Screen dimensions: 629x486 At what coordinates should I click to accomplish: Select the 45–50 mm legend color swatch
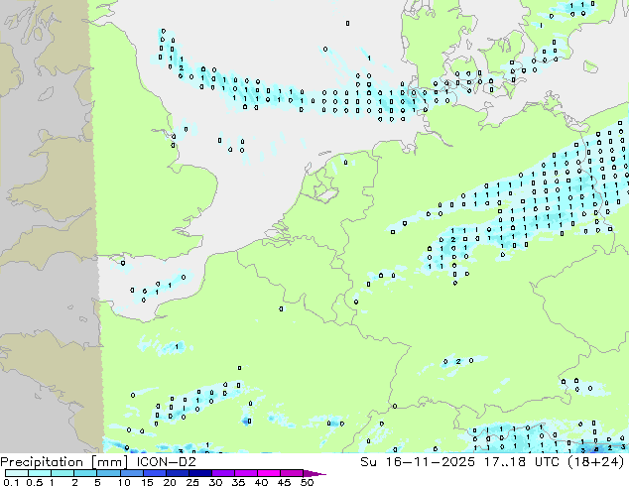point(292,473)
